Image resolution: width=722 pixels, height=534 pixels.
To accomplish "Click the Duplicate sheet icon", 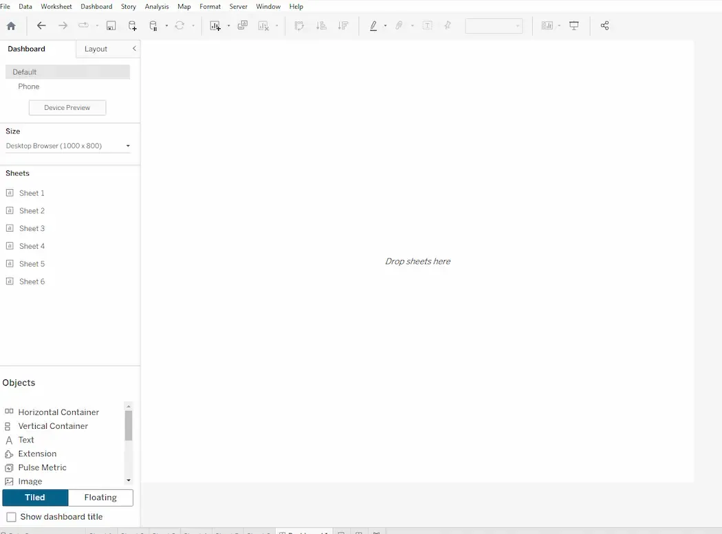I will pos(242,25).
